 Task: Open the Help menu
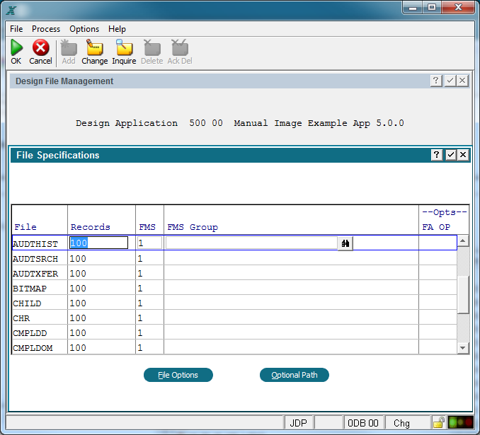point(117,29)
